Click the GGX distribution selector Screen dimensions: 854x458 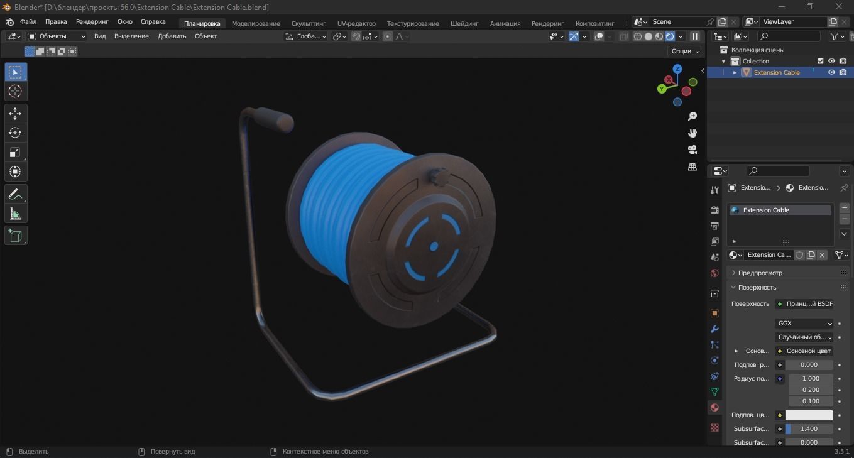pyautogui.click(x=804, y=323)
